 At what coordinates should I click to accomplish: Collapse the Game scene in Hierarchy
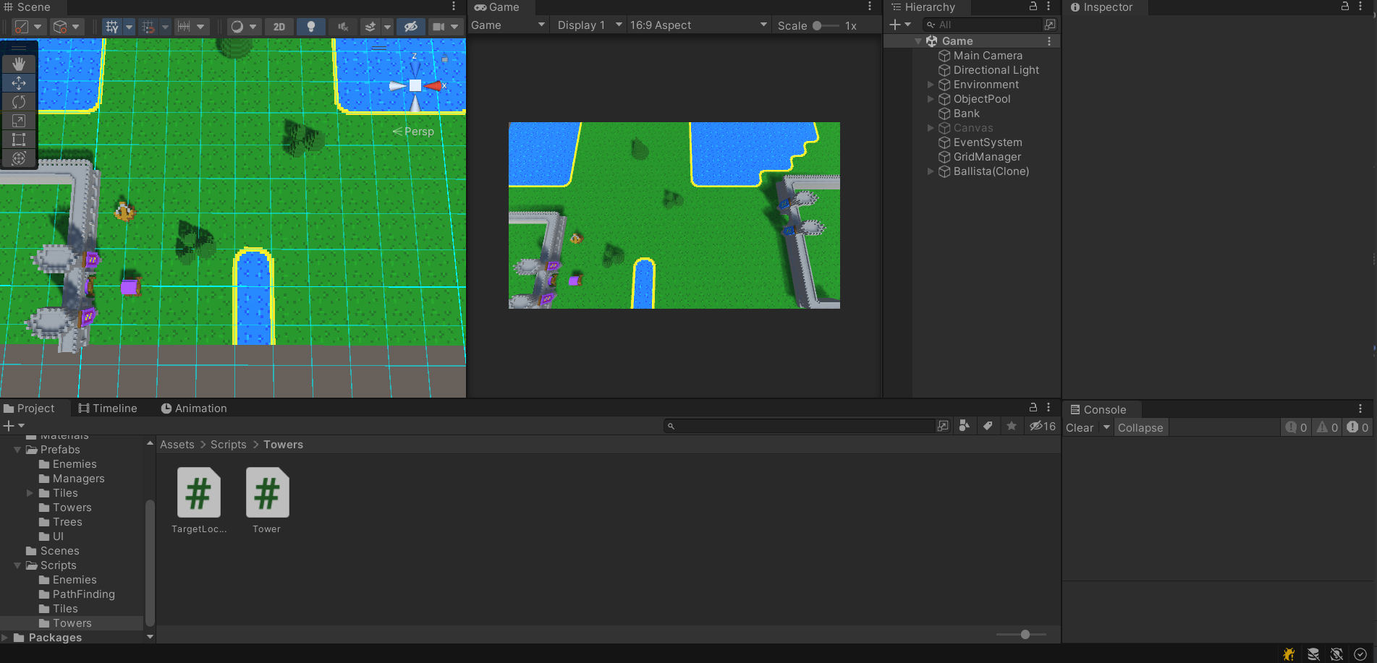click(x=918, y=41)
